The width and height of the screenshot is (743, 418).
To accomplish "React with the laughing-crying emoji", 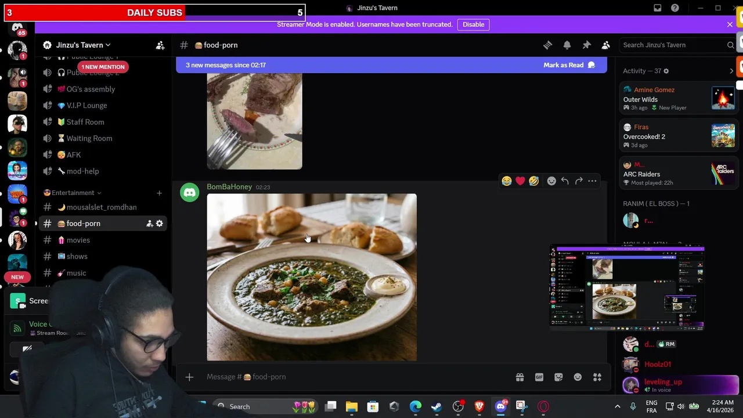I will [506, 181].
